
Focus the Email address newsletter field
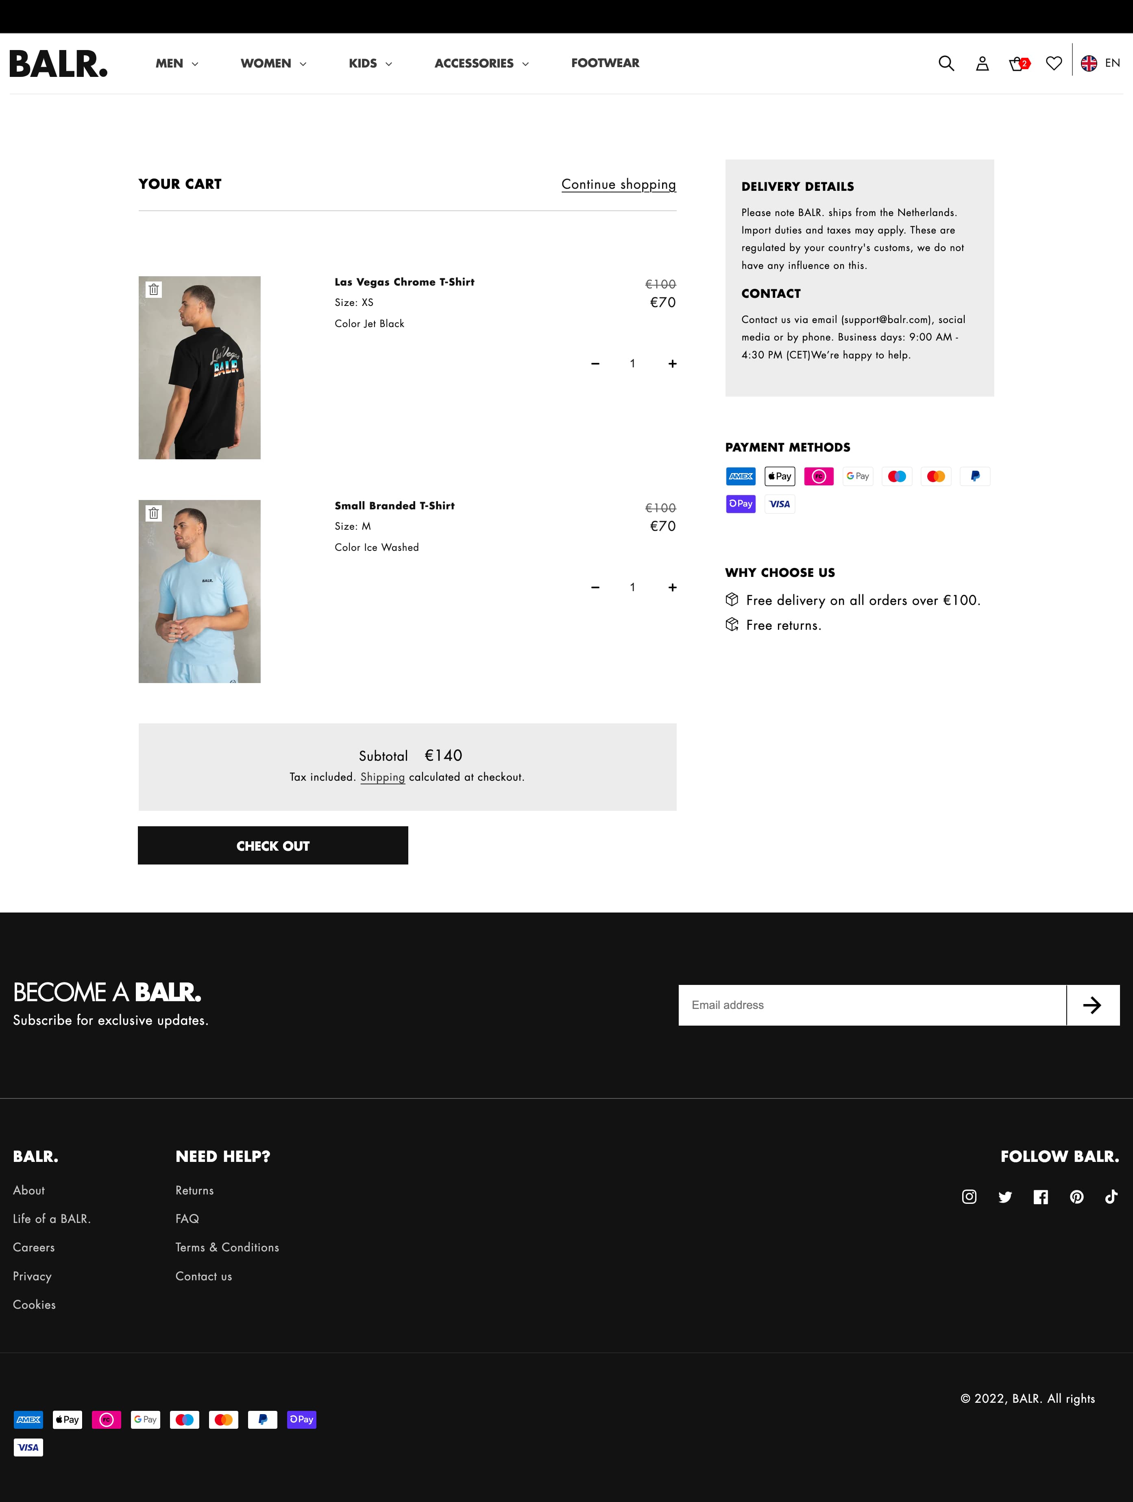tap(872, 1005)
